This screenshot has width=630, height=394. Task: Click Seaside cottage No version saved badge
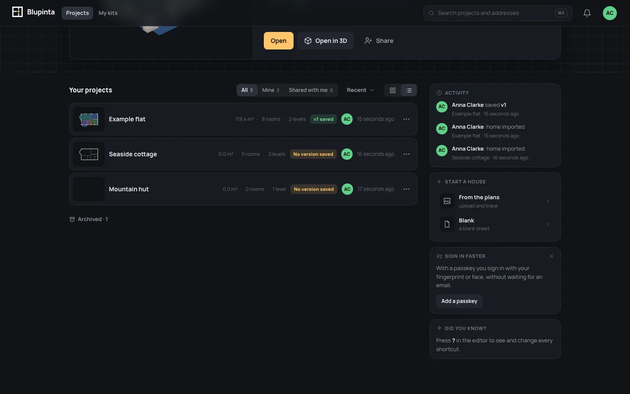point(313,154)
